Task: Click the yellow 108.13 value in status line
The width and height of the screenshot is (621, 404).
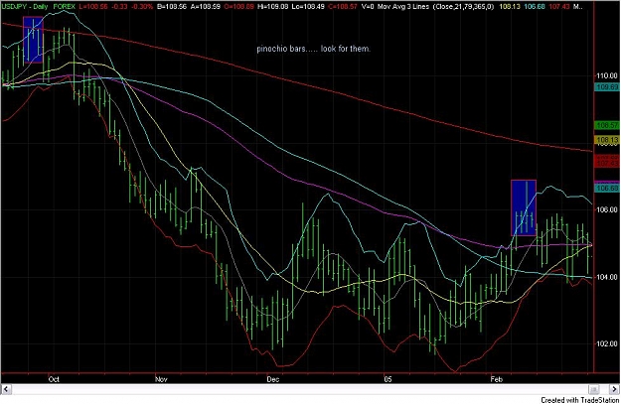Action: tap(510, 7)
